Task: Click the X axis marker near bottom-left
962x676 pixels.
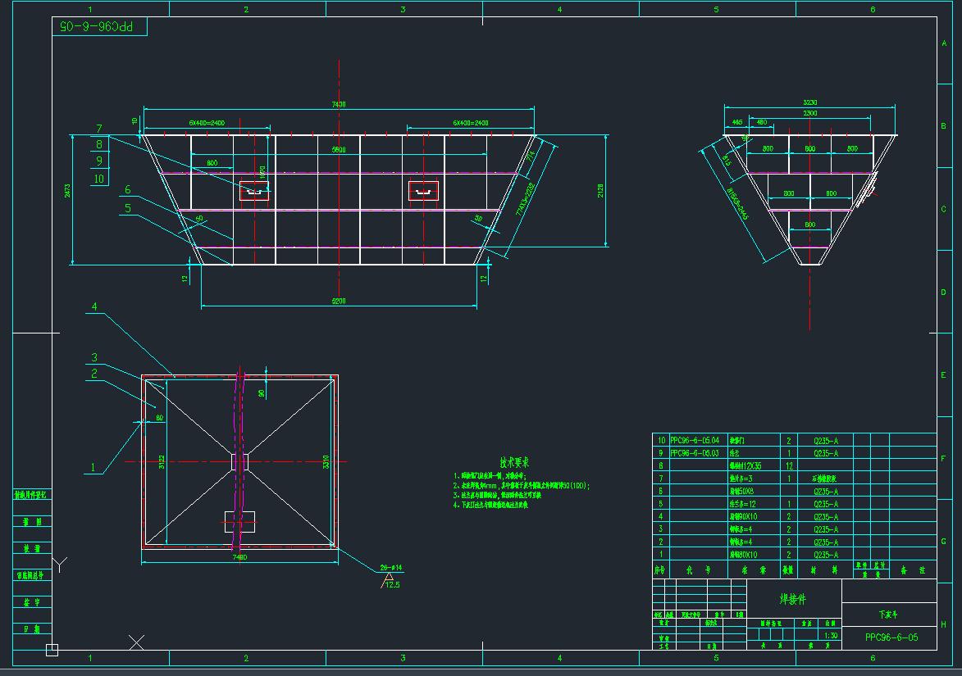Action: 137,642
